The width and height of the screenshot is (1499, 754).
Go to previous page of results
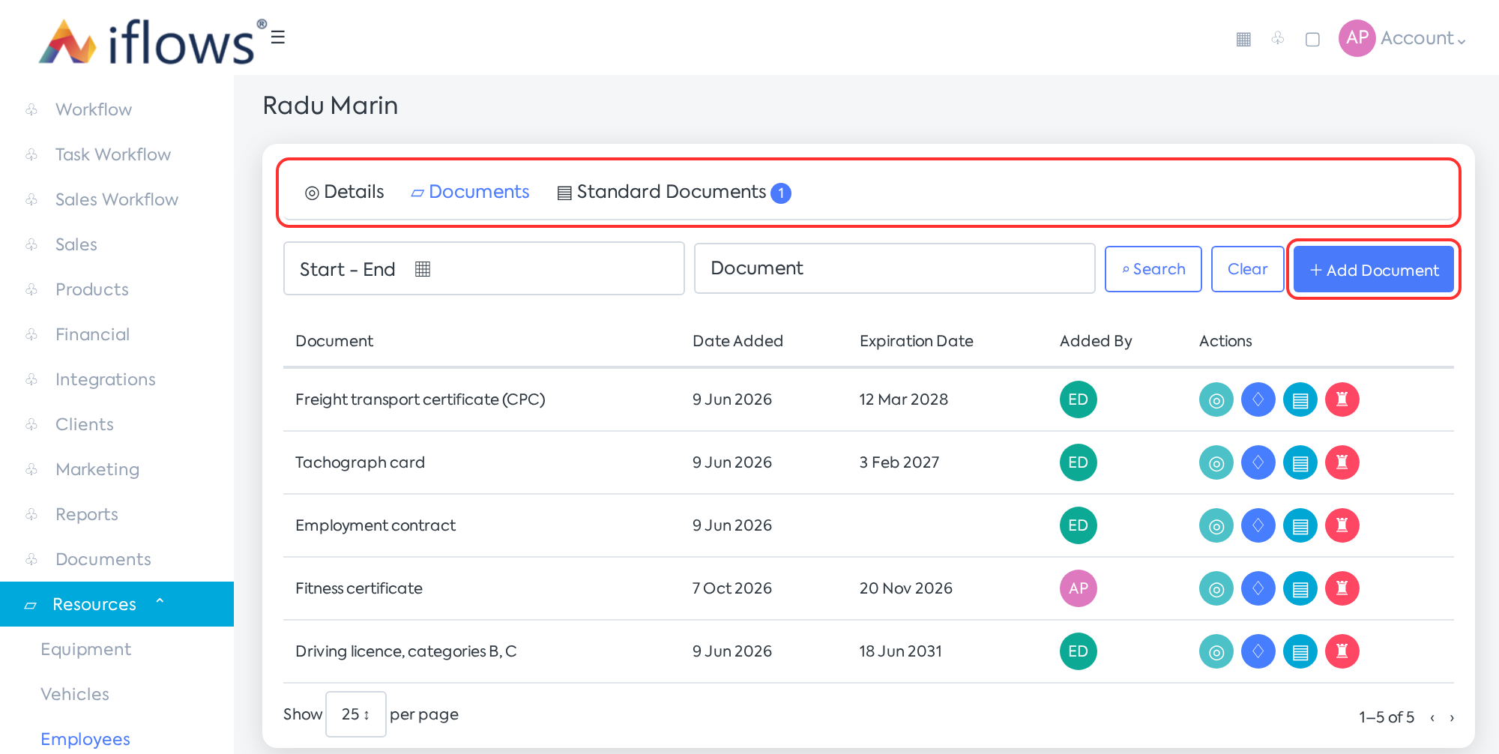click(1432, 718)
